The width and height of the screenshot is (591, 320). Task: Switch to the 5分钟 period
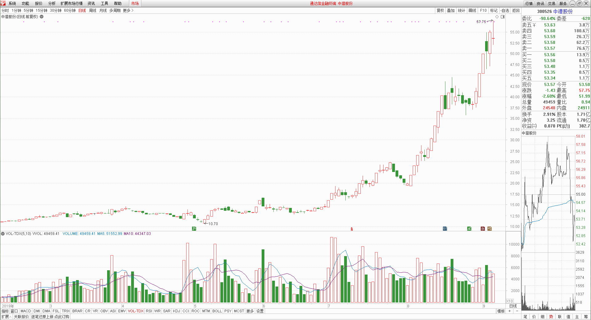pyautogui.click(x=28, y=10)
